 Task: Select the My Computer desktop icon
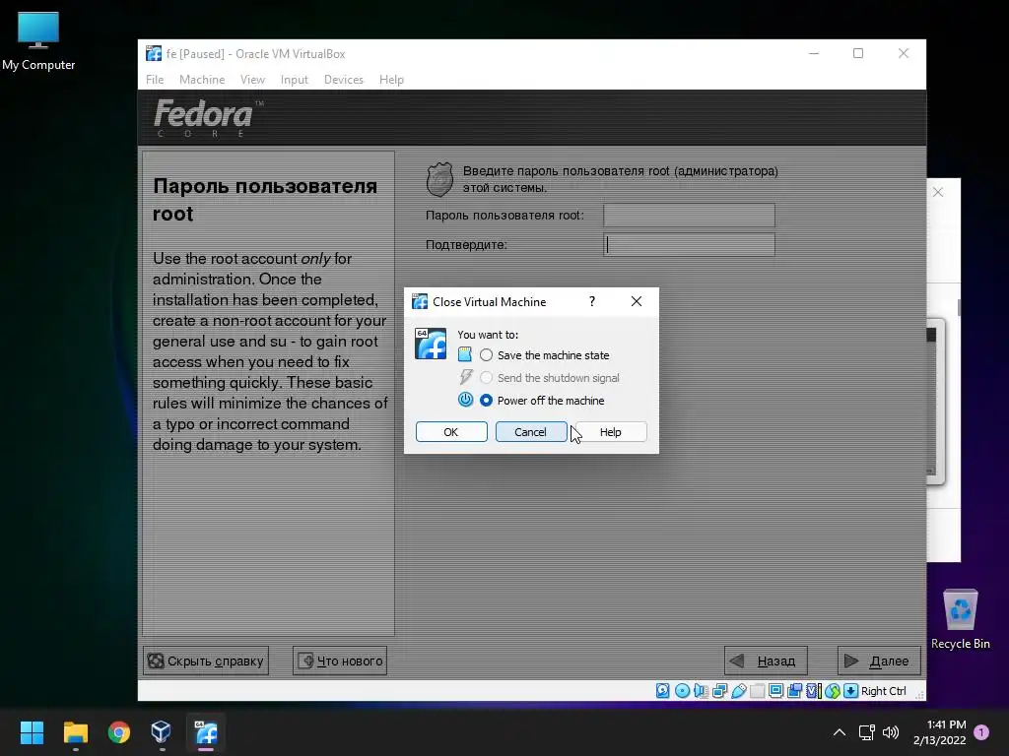point(38,41)
